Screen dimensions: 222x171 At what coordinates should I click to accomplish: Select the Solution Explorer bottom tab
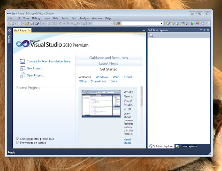tap(161, 146)
